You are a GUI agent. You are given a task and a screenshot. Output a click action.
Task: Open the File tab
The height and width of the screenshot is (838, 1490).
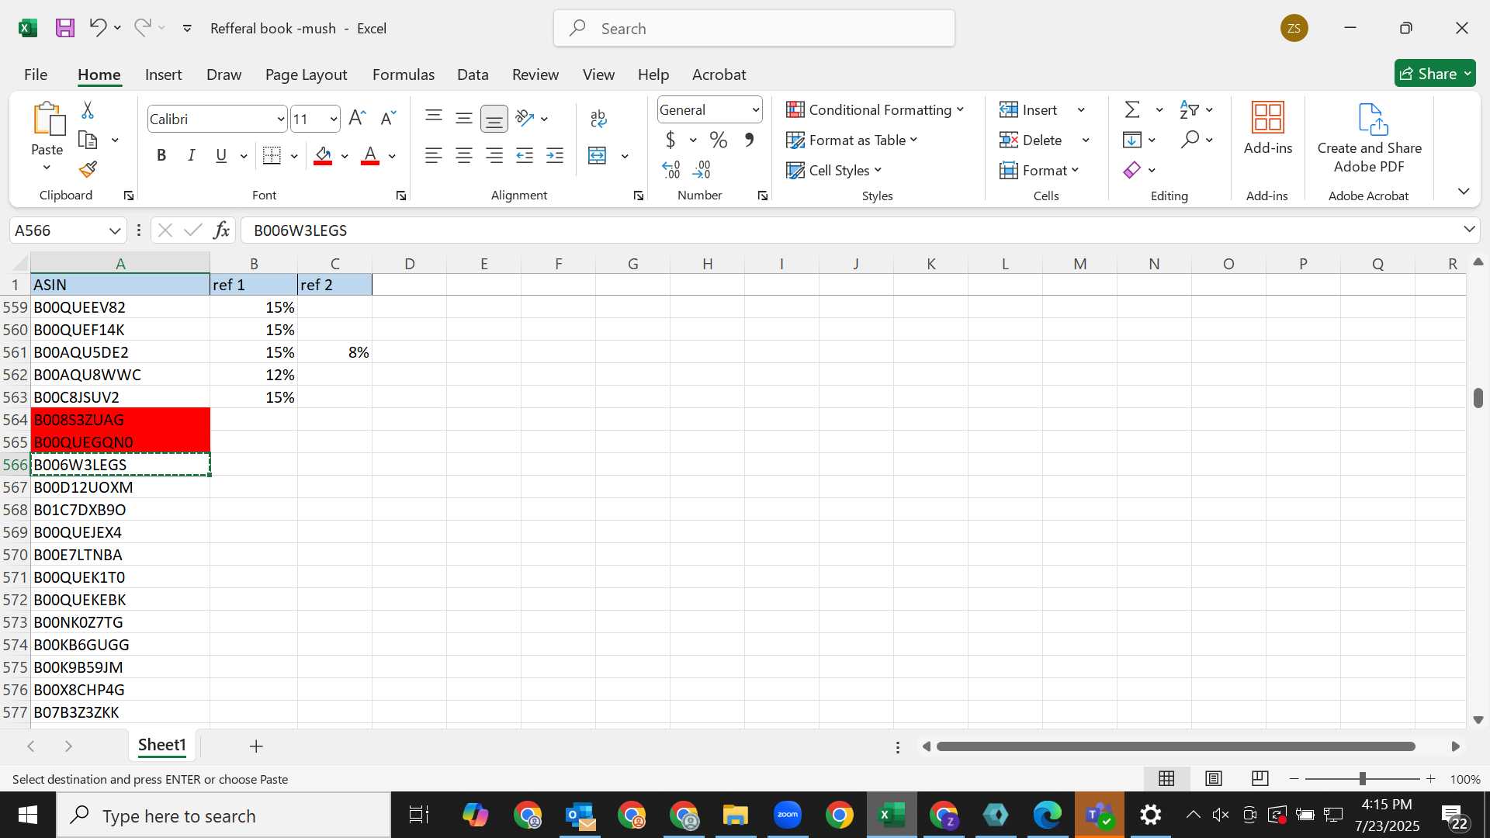36,74
